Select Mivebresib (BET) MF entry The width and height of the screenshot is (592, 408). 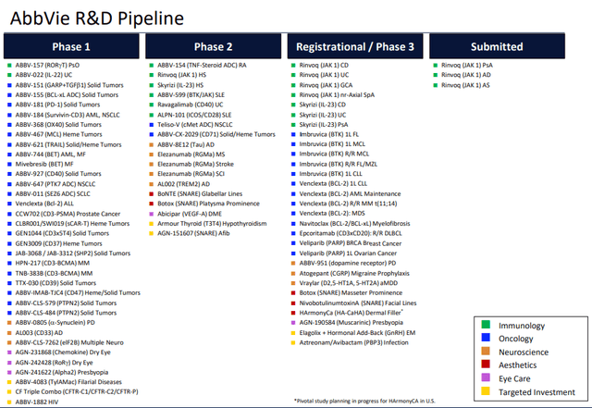tap(44, 164)
